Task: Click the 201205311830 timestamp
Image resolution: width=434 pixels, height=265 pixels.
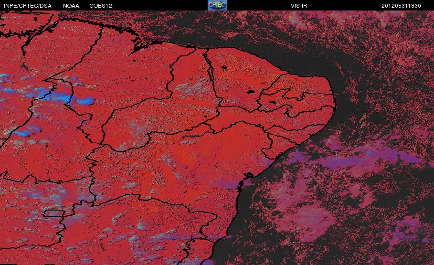Action: [x=401, y=6]
